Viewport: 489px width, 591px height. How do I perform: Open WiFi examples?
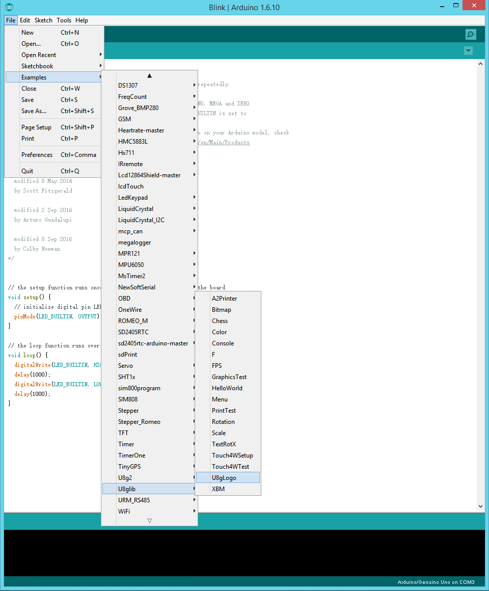150,512
